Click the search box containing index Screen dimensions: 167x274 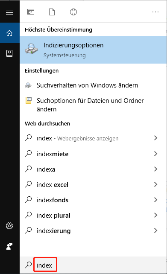[93, 265]
